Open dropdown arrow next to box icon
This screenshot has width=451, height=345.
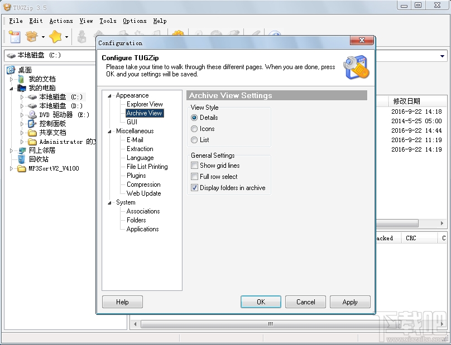[x=43, y=37]
